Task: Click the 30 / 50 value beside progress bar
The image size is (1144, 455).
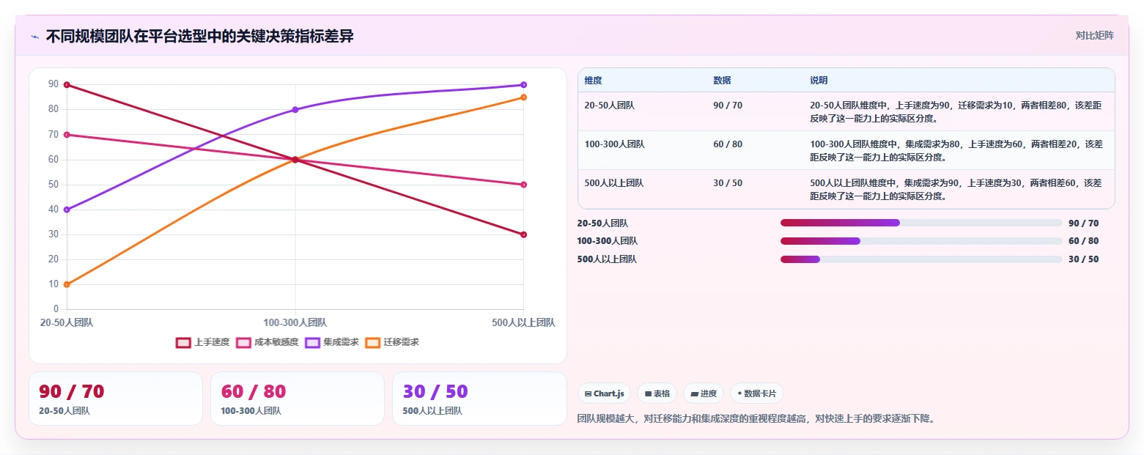Action: click(1084, 259)
